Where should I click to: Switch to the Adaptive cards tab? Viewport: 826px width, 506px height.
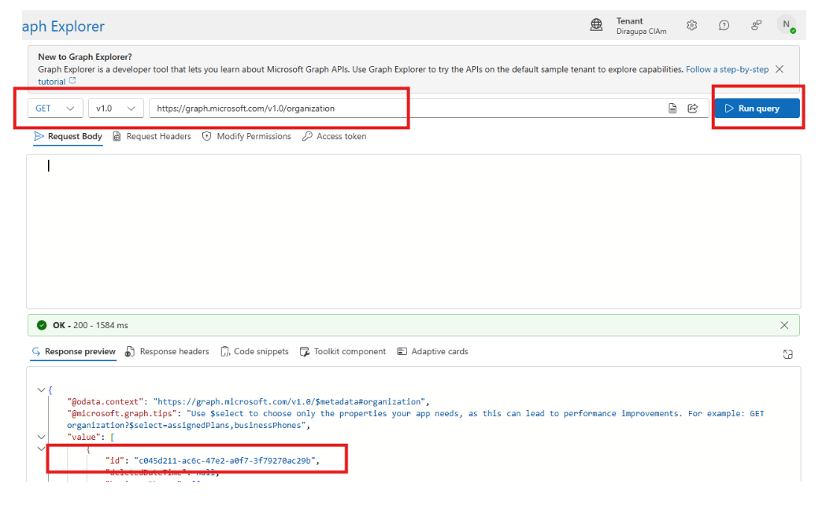point(432,352)
